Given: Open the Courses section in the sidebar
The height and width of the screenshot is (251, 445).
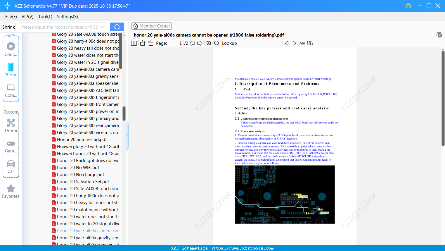Looking at the screenshot, I should coord(11,49).
